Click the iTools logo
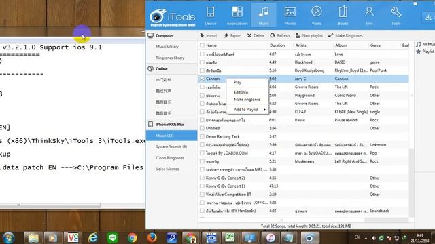This screenshot has width=435, height=244. [173, 17]
